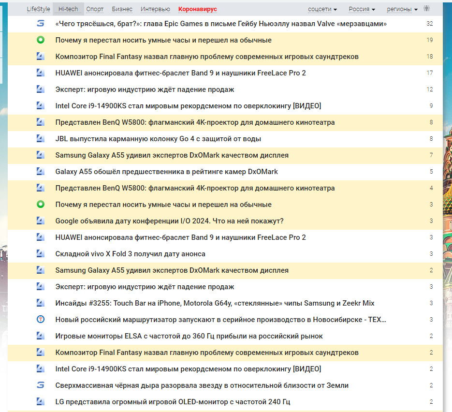Expand the регионы dropdown
This screenshot has width=452, height=412.
click(402, 9)
